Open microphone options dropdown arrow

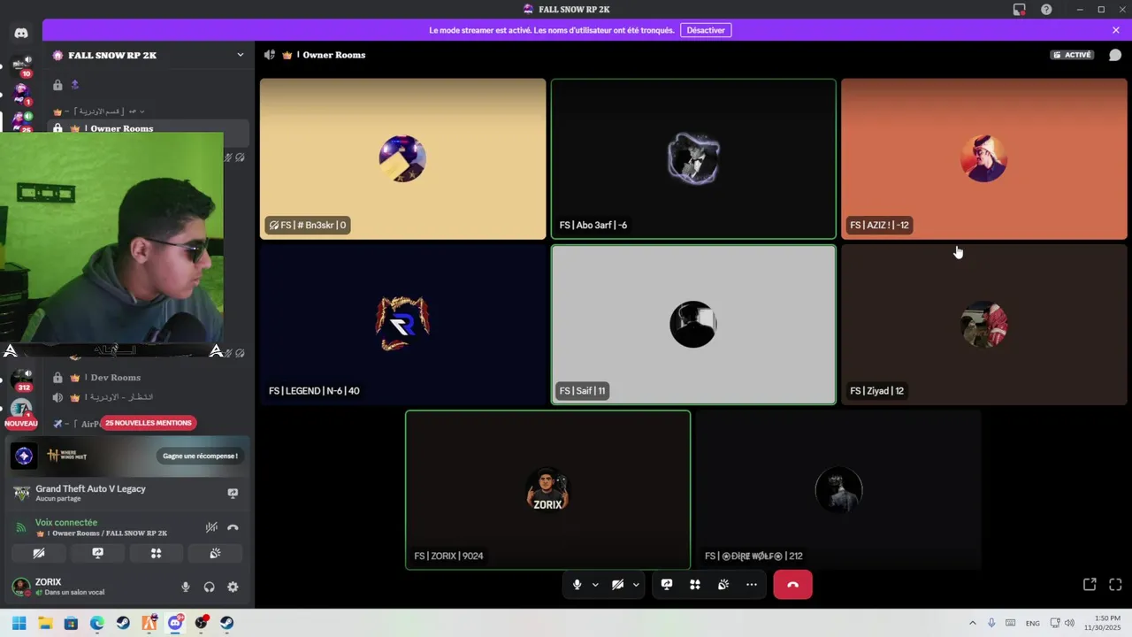[595, 585]
